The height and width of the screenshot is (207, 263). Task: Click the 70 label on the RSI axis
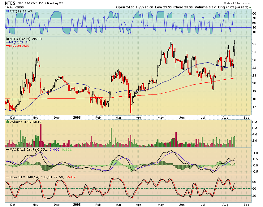tap(254, 18)
